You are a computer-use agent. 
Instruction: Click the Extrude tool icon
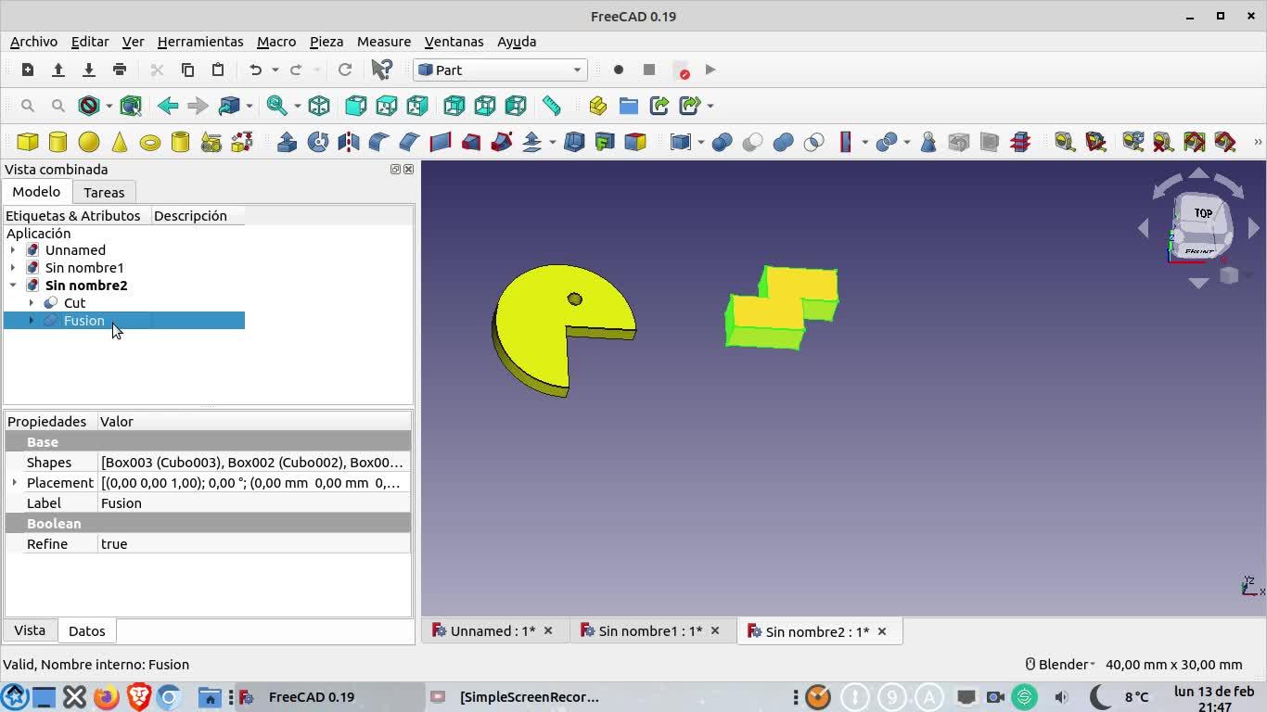pyautogui.click(x=288, y=142)
